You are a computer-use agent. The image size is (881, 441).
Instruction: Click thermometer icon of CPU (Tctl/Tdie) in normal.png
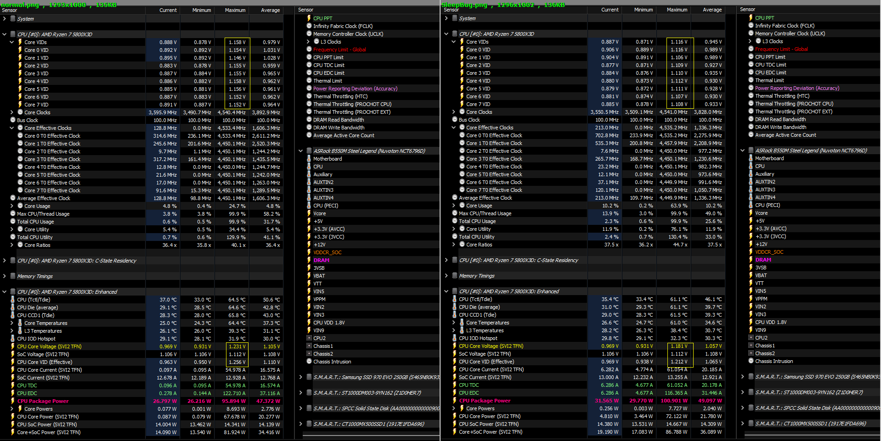click(x=13, y=300)
